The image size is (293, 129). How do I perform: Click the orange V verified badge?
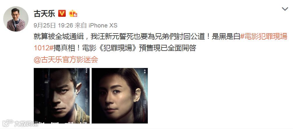(x=62, y=13)
